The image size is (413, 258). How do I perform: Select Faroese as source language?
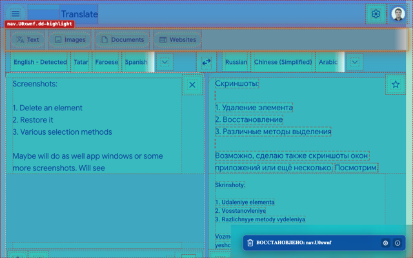(106, 62)
